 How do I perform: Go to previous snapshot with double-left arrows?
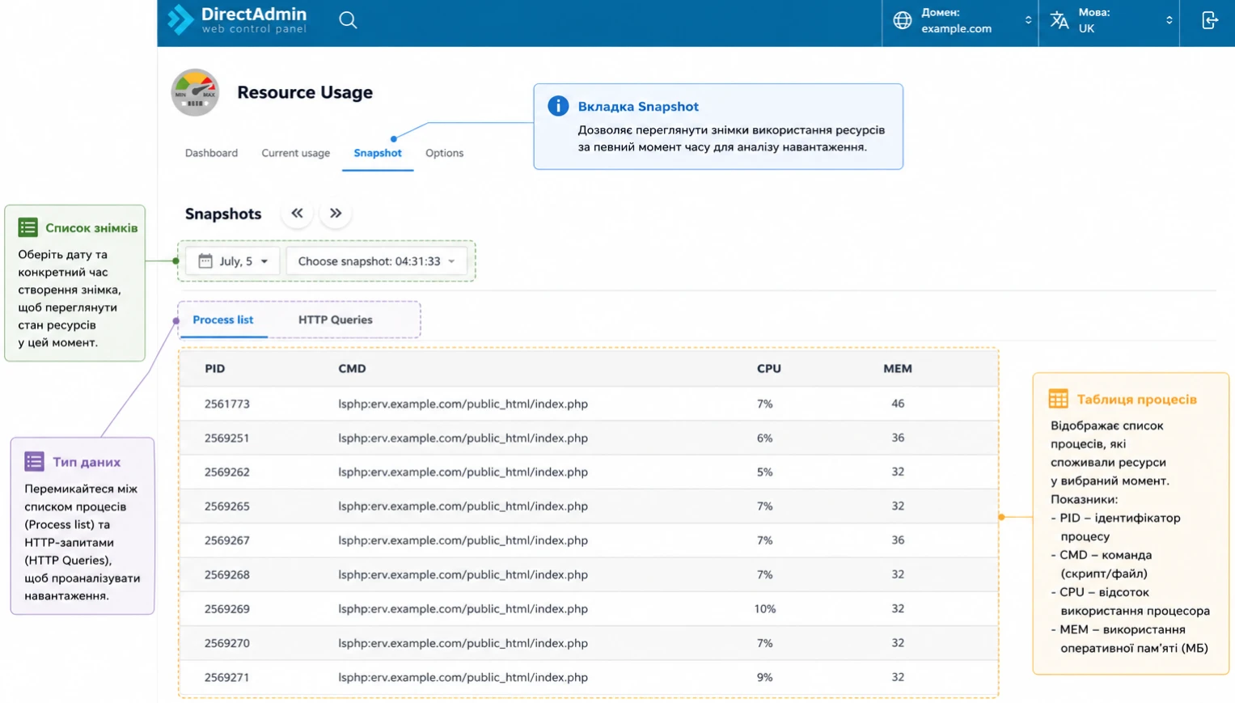click(x=297, y=214)
